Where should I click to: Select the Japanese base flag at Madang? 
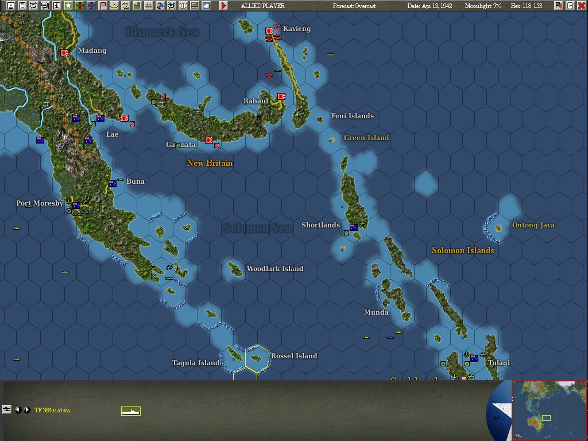point(64,53)
